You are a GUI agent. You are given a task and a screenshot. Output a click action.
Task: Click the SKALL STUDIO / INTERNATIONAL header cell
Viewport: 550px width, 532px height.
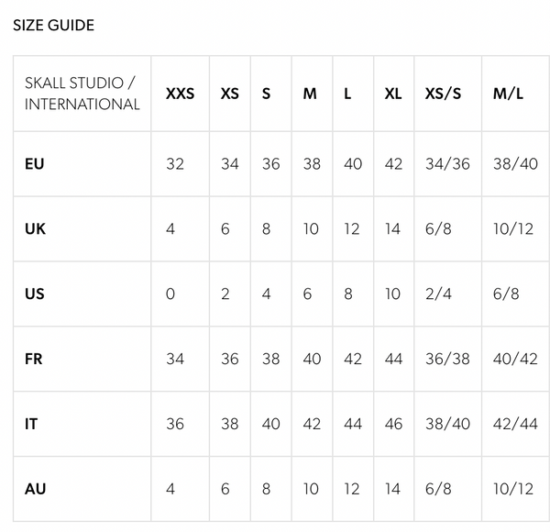tap(82, 94)
